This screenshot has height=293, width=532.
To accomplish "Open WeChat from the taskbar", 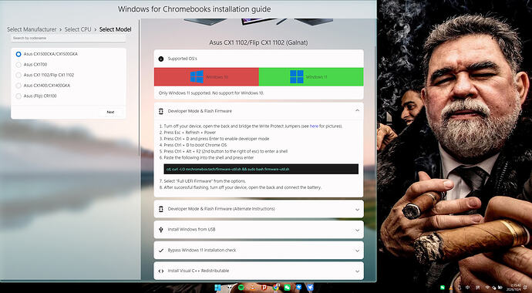I will (x=288, y=288).
